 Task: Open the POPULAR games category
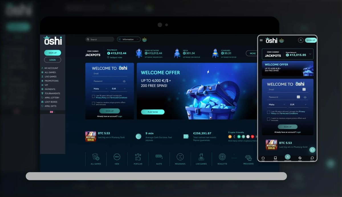pos(138,157)
